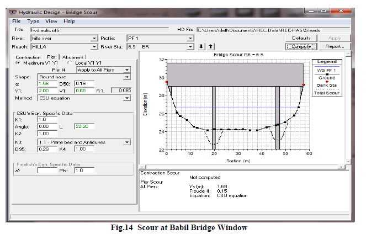
Task: Open the Type menu
Action: pyautogui.click(x=33, y=21)
